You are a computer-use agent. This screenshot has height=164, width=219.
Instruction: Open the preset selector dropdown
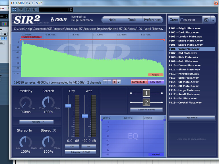click(71, 9)
